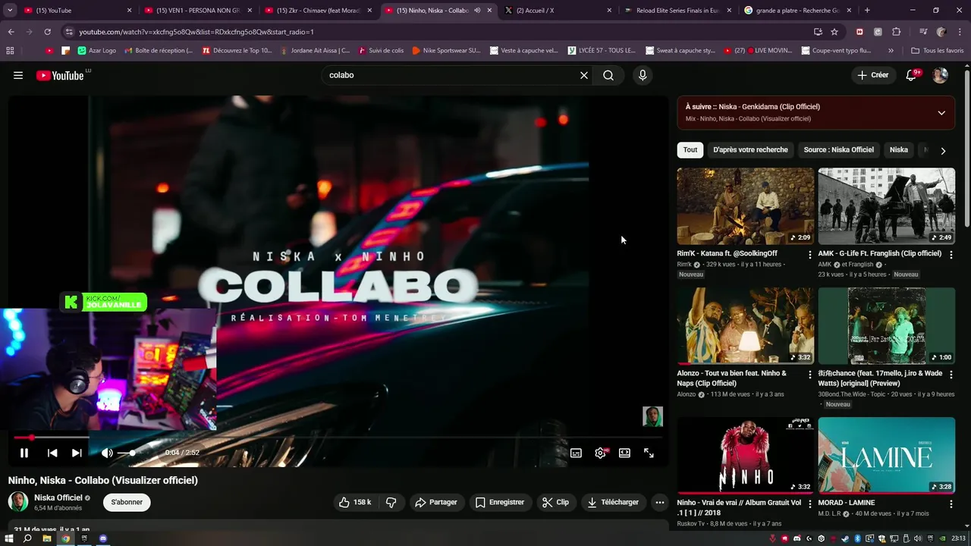971x546 pixels.
Task: Pause the video playback
Action: (24, 453)
